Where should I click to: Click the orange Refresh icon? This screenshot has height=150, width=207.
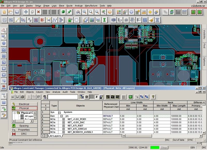(x=109, y=12)
